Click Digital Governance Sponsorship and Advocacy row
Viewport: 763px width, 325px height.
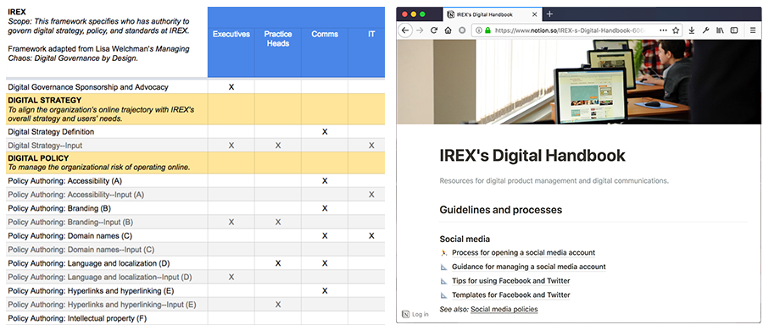[195, 87]
